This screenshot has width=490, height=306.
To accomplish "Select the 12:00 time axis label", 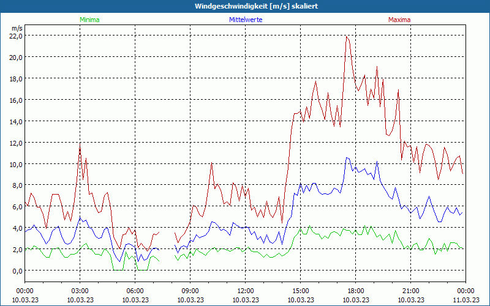I will pos(246,291).
